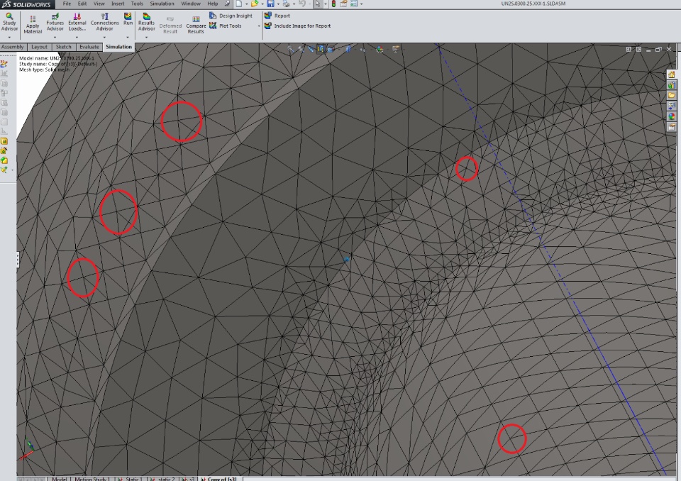
Task: Run the simulation study
Action: 128,19
